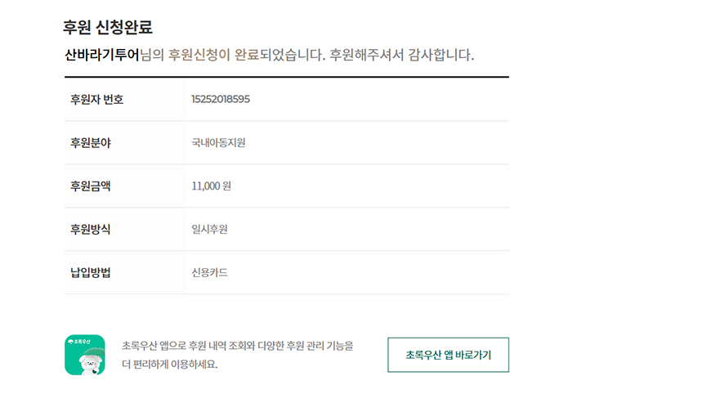This screenshot has width=703, height=412.
Task: Click the 후원분야 row label
Action: pyautogui.click(x=91, y=143)
